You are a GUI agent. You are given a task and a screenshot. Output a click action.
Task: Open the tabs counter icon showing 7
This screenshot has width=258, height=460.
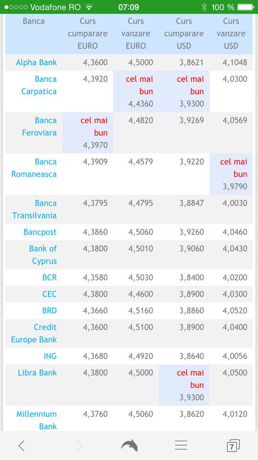pos(234,446)
